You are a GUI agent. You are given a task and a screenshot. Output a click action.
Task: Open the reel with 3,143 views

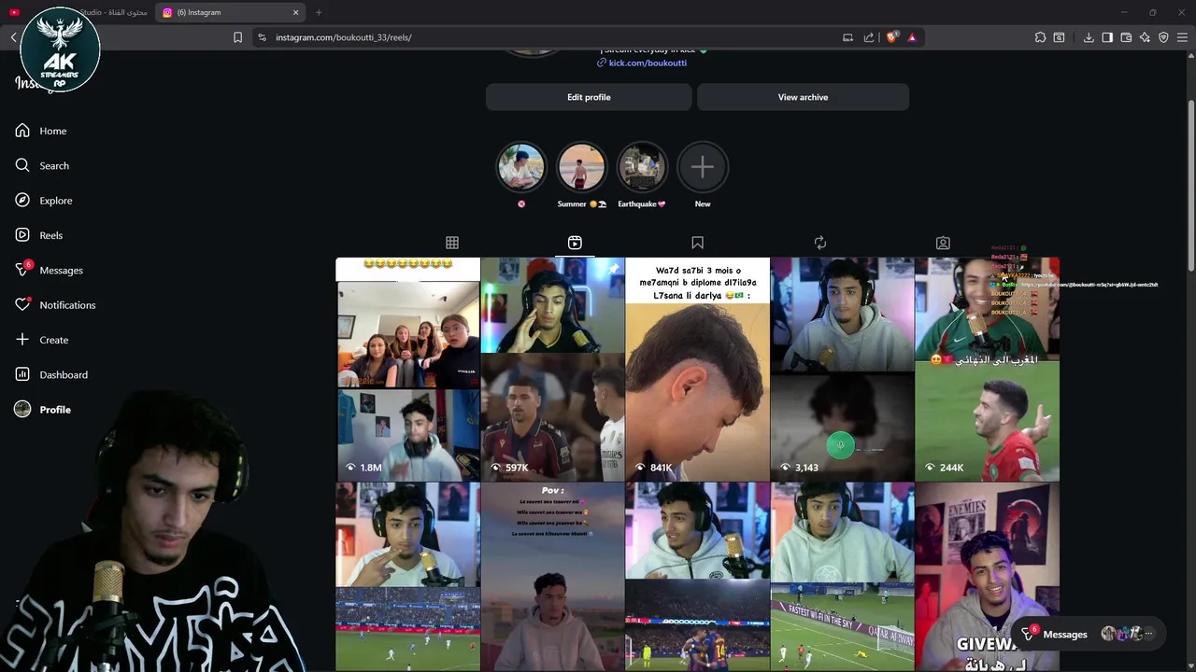[842, 370]
